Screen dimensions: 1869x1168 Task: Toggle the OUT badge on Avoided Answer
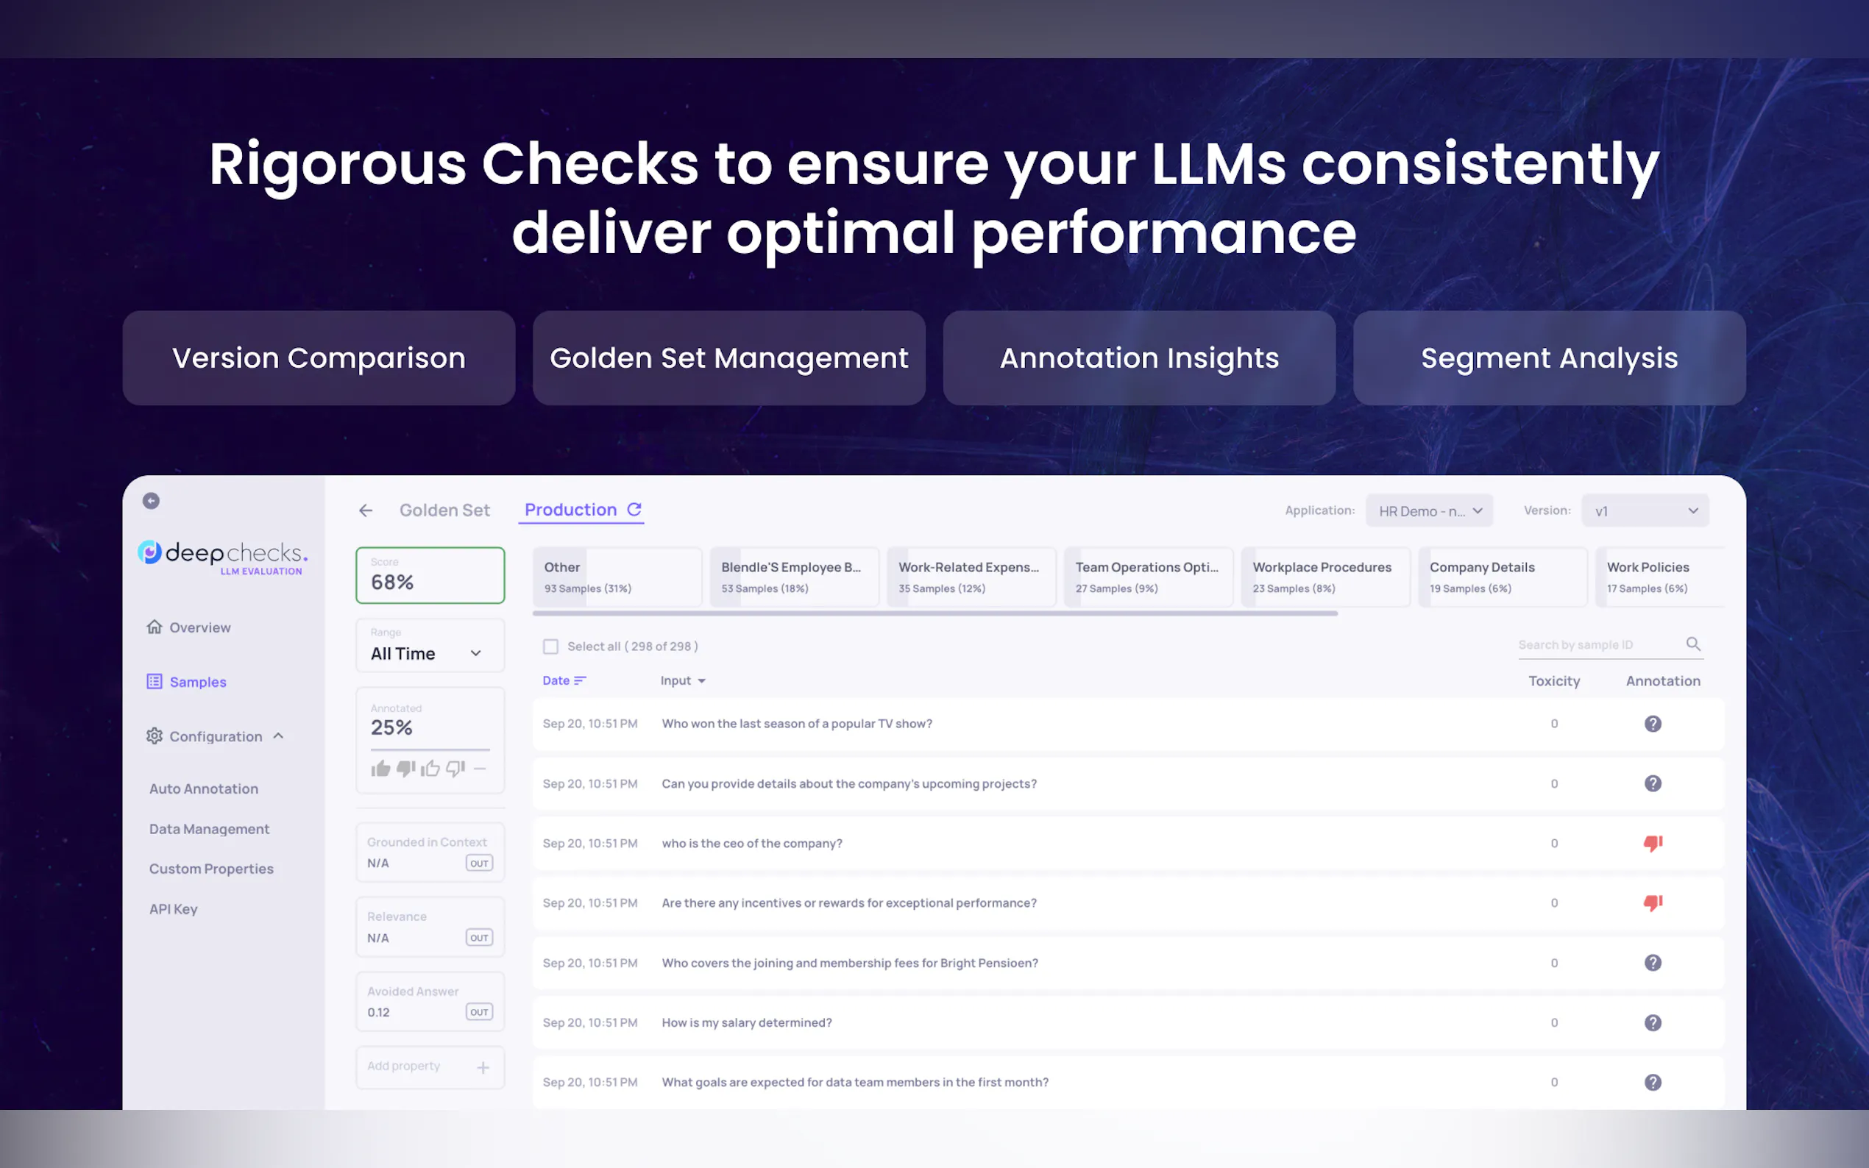point(479,1012)
